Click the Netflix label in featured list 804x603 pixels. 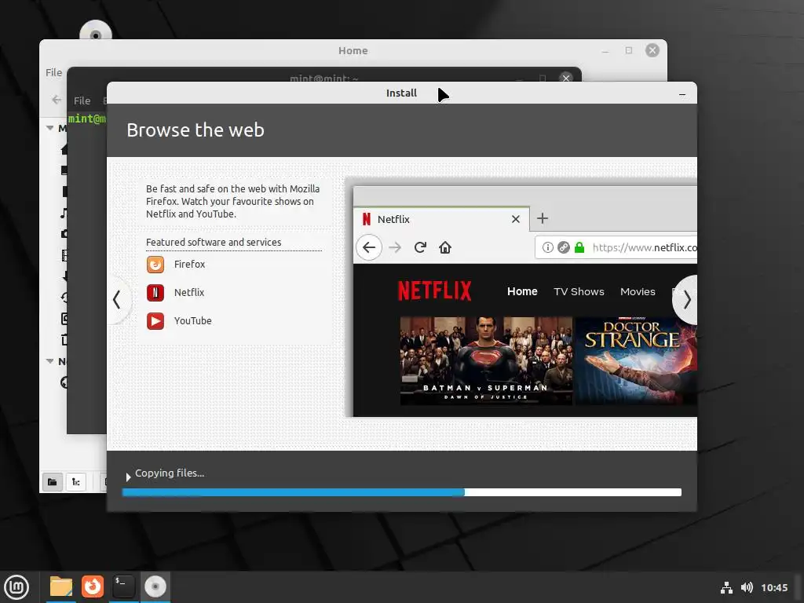189,293
